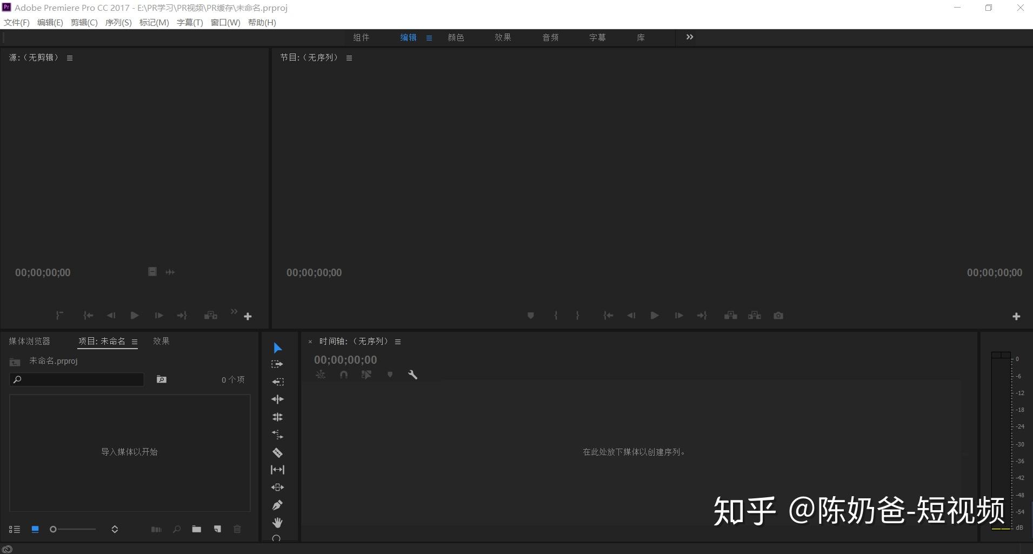The width and height of the screenshot is (1033, 554).
Task: Open sort icons up-down arrow menu
Action: pos(115,529)
